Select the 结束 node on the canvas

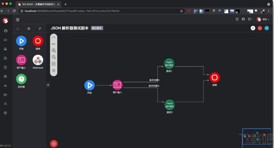[215, 77]
